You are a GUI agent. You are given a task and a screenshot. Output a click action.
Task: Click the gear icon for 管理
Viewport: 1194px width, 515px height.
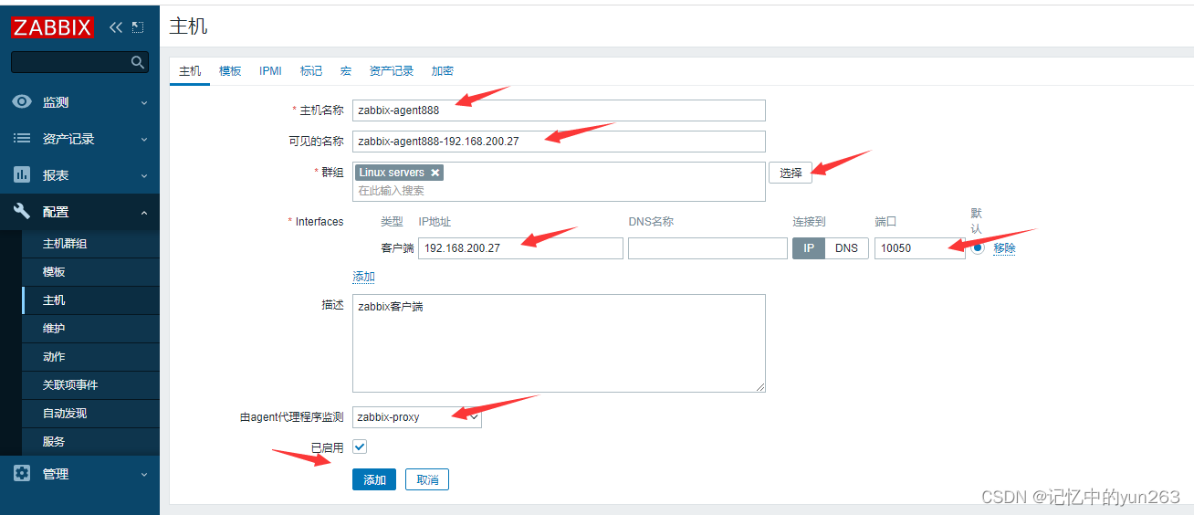22,474
